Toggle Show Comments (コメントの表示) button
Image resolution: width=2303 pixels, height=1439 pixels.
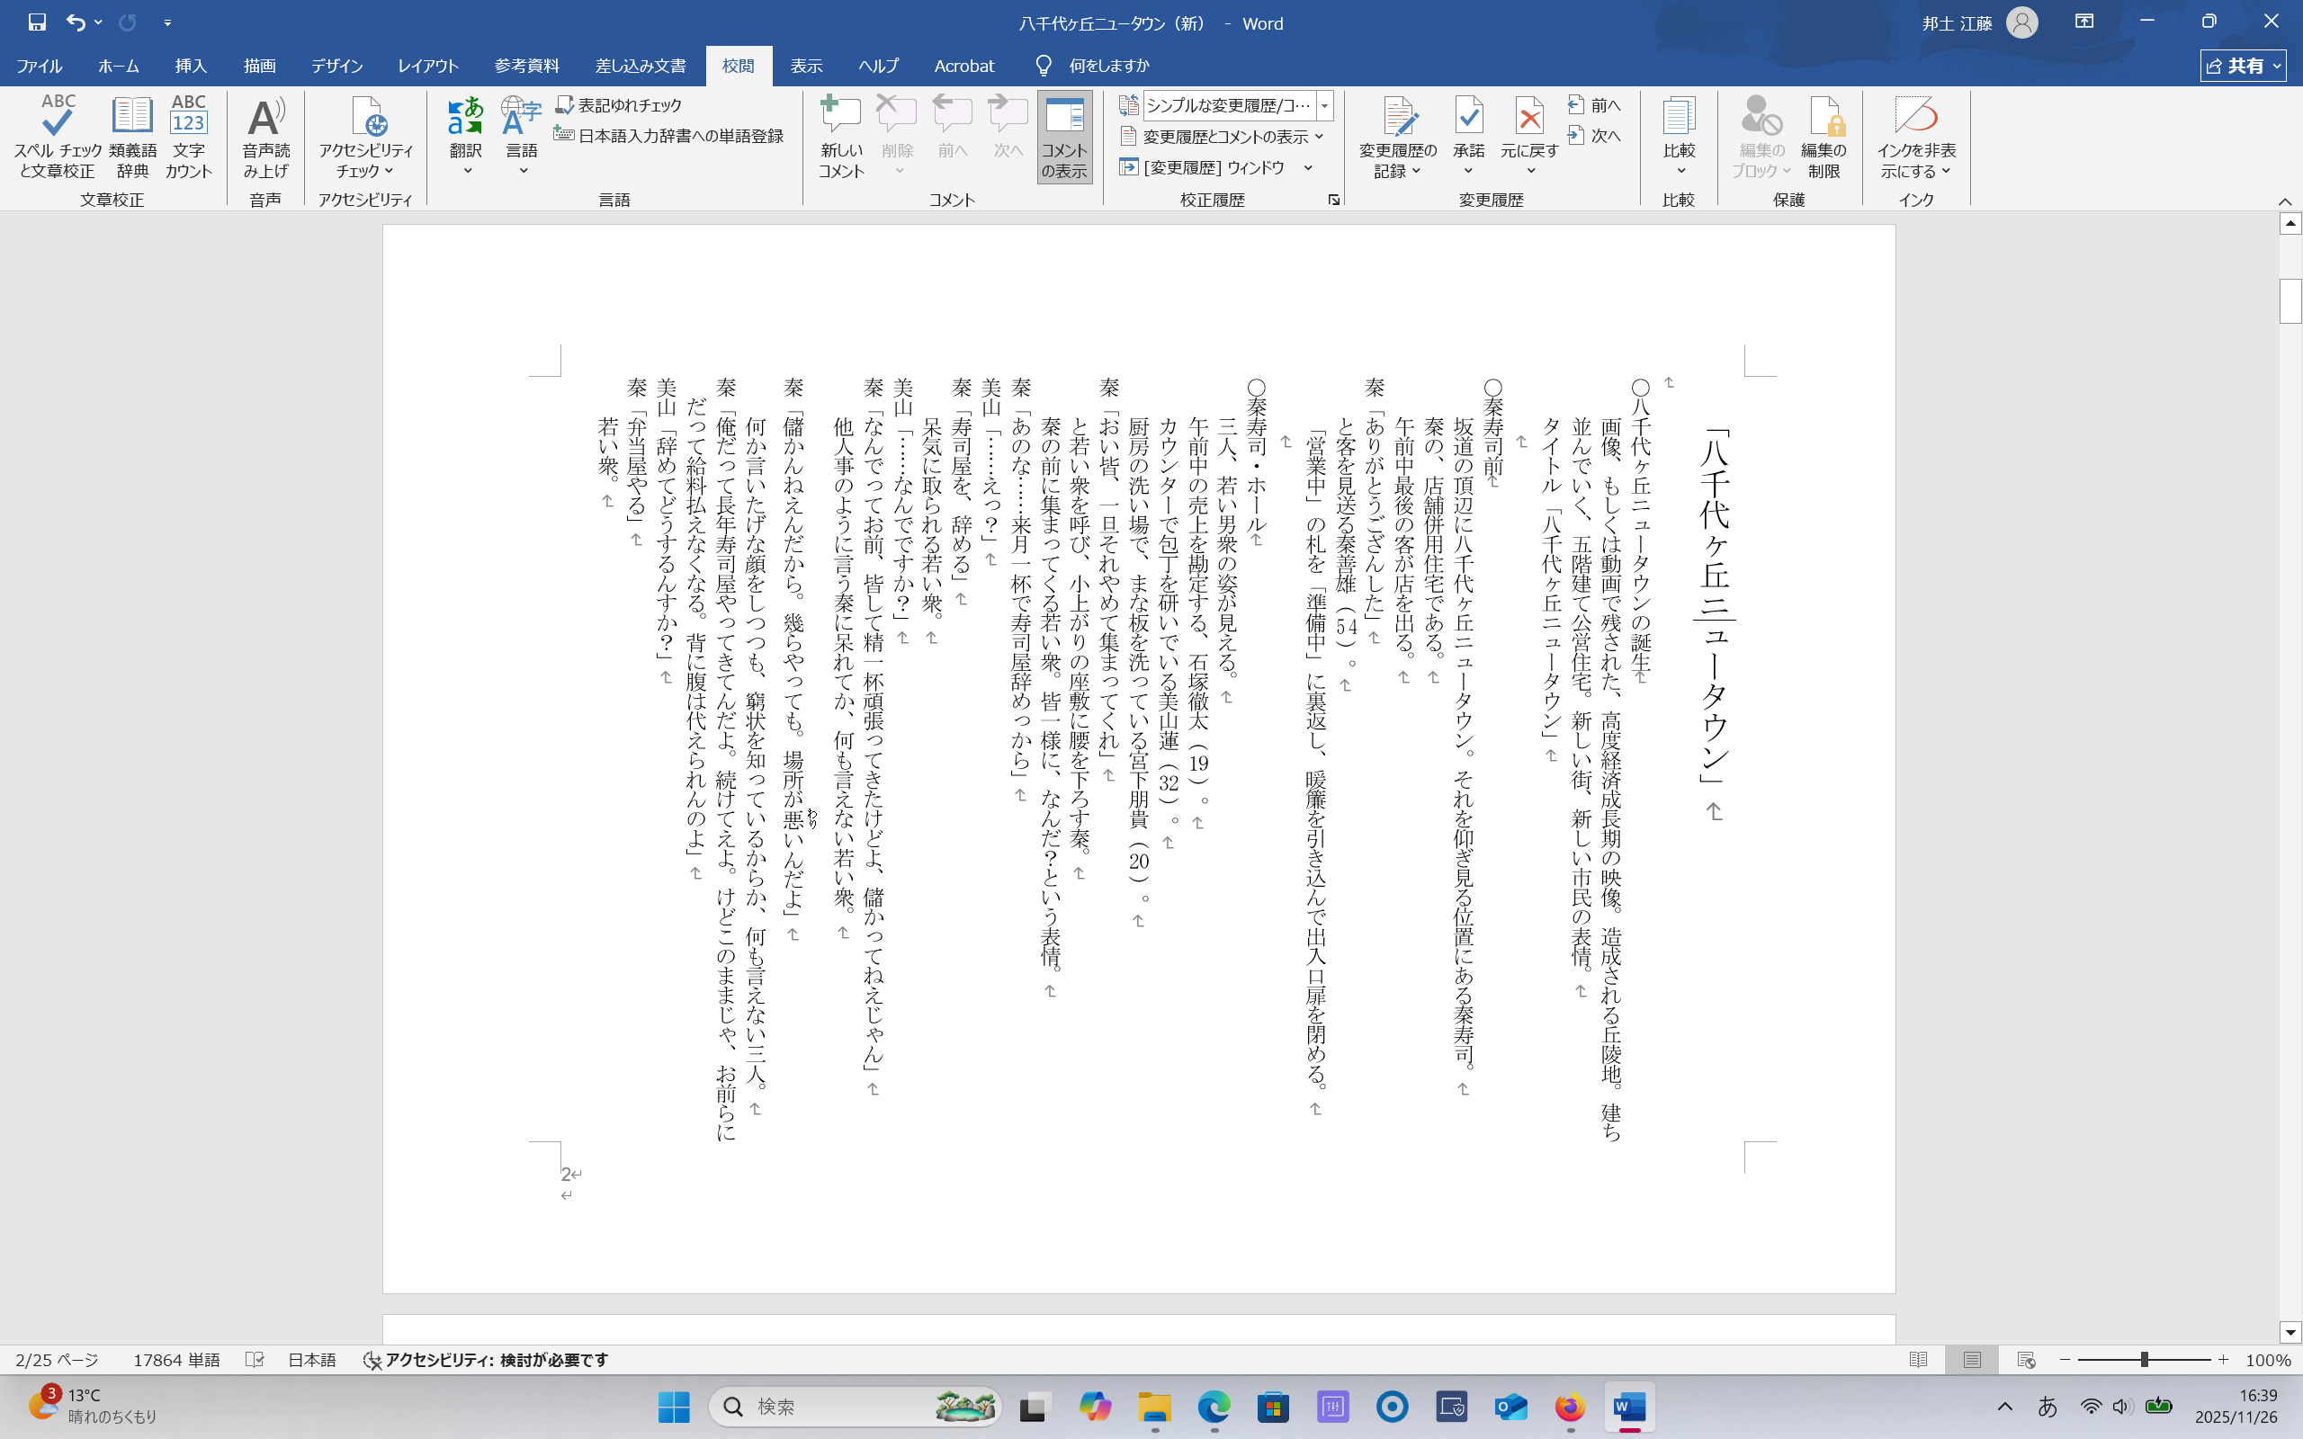pos(1064,136)
